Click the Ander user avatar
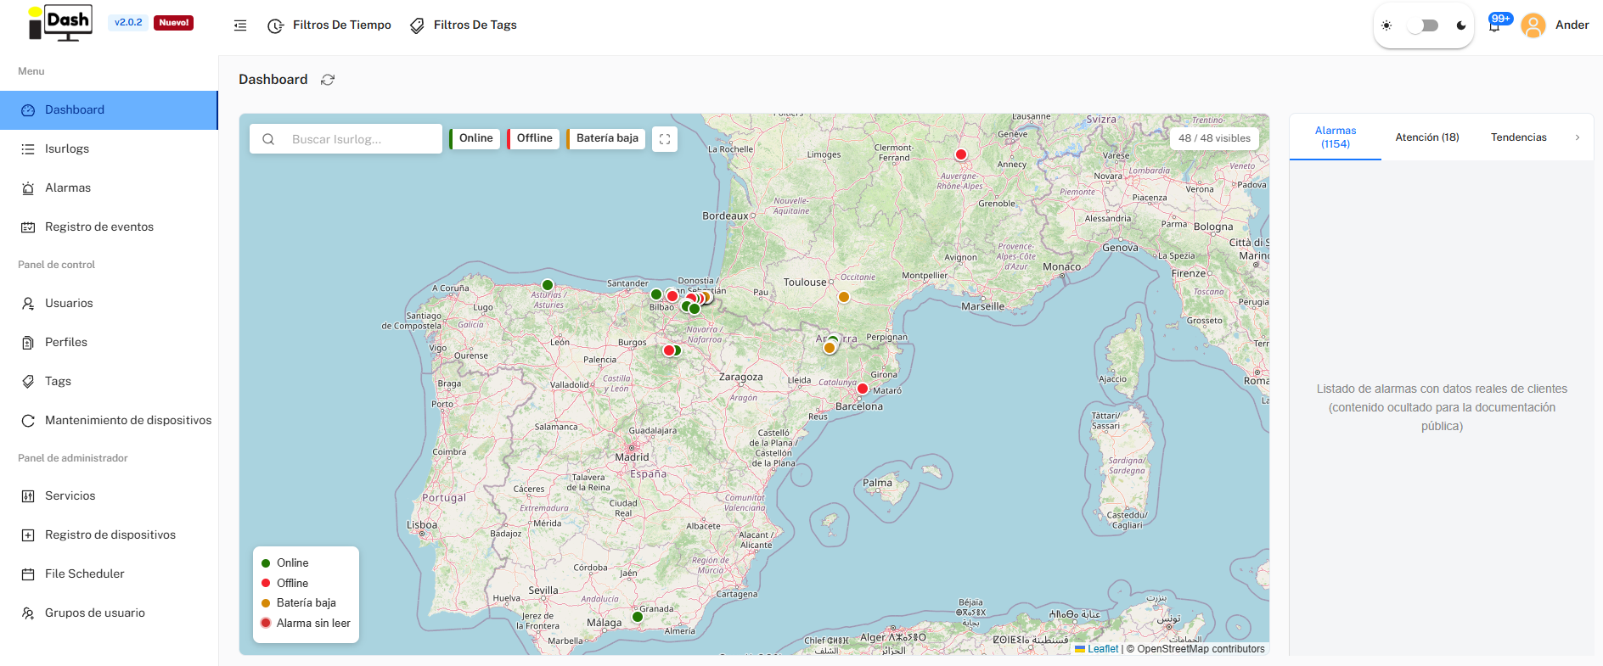Screen dimensions: 1603x666 coord(1533,25)
